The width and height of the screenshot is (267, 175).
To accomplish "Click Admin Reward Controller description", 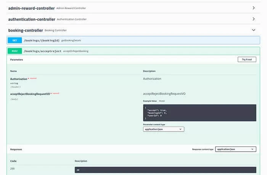I will point(71,8).
